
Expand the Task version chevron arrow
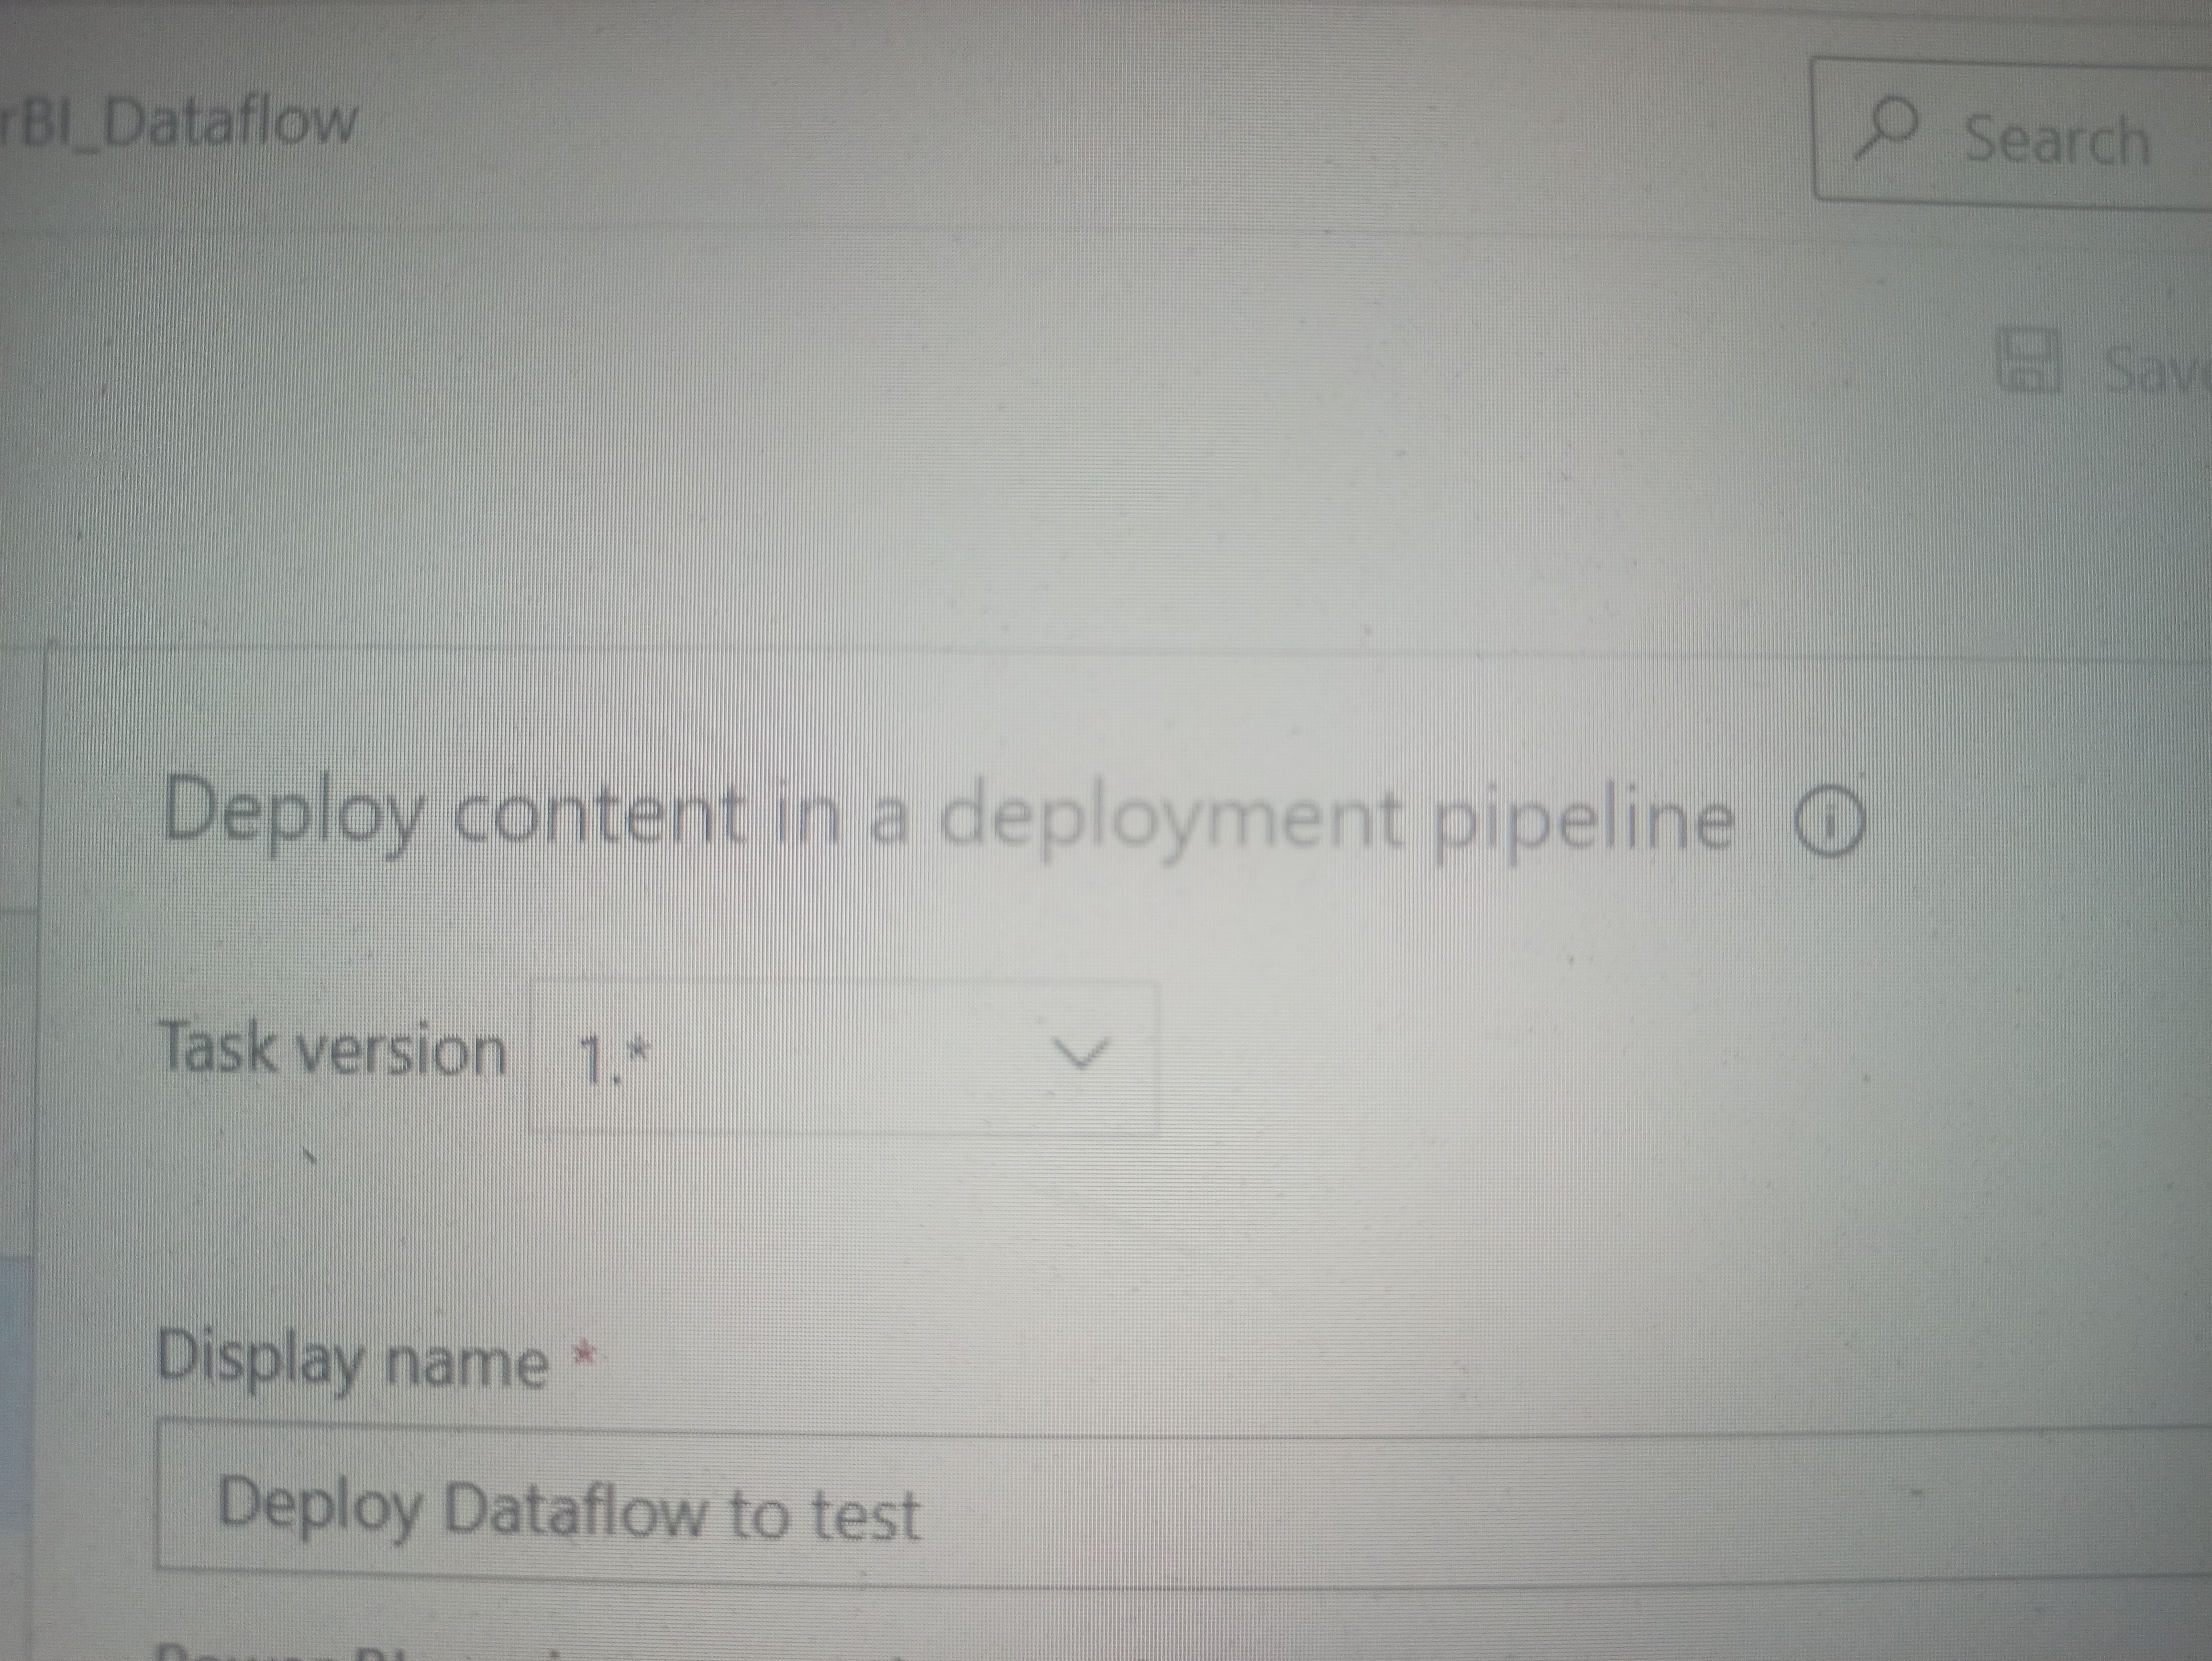(1082, 1053)
